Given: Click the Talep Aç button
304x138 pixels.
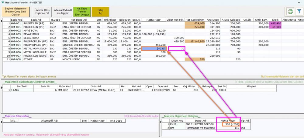Looking at the screenshot, I should pyautogui.click(x=100, y=12).
